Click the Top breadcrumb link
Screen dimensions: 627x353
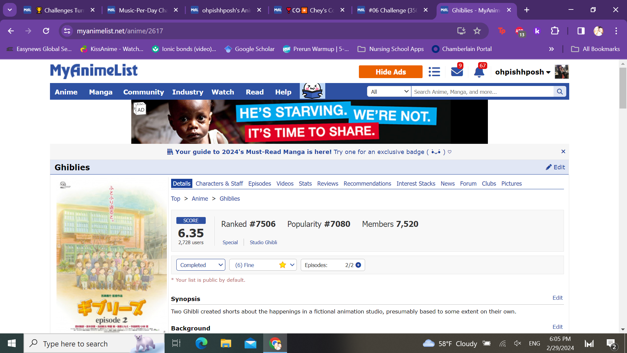[x=175, y=199]
